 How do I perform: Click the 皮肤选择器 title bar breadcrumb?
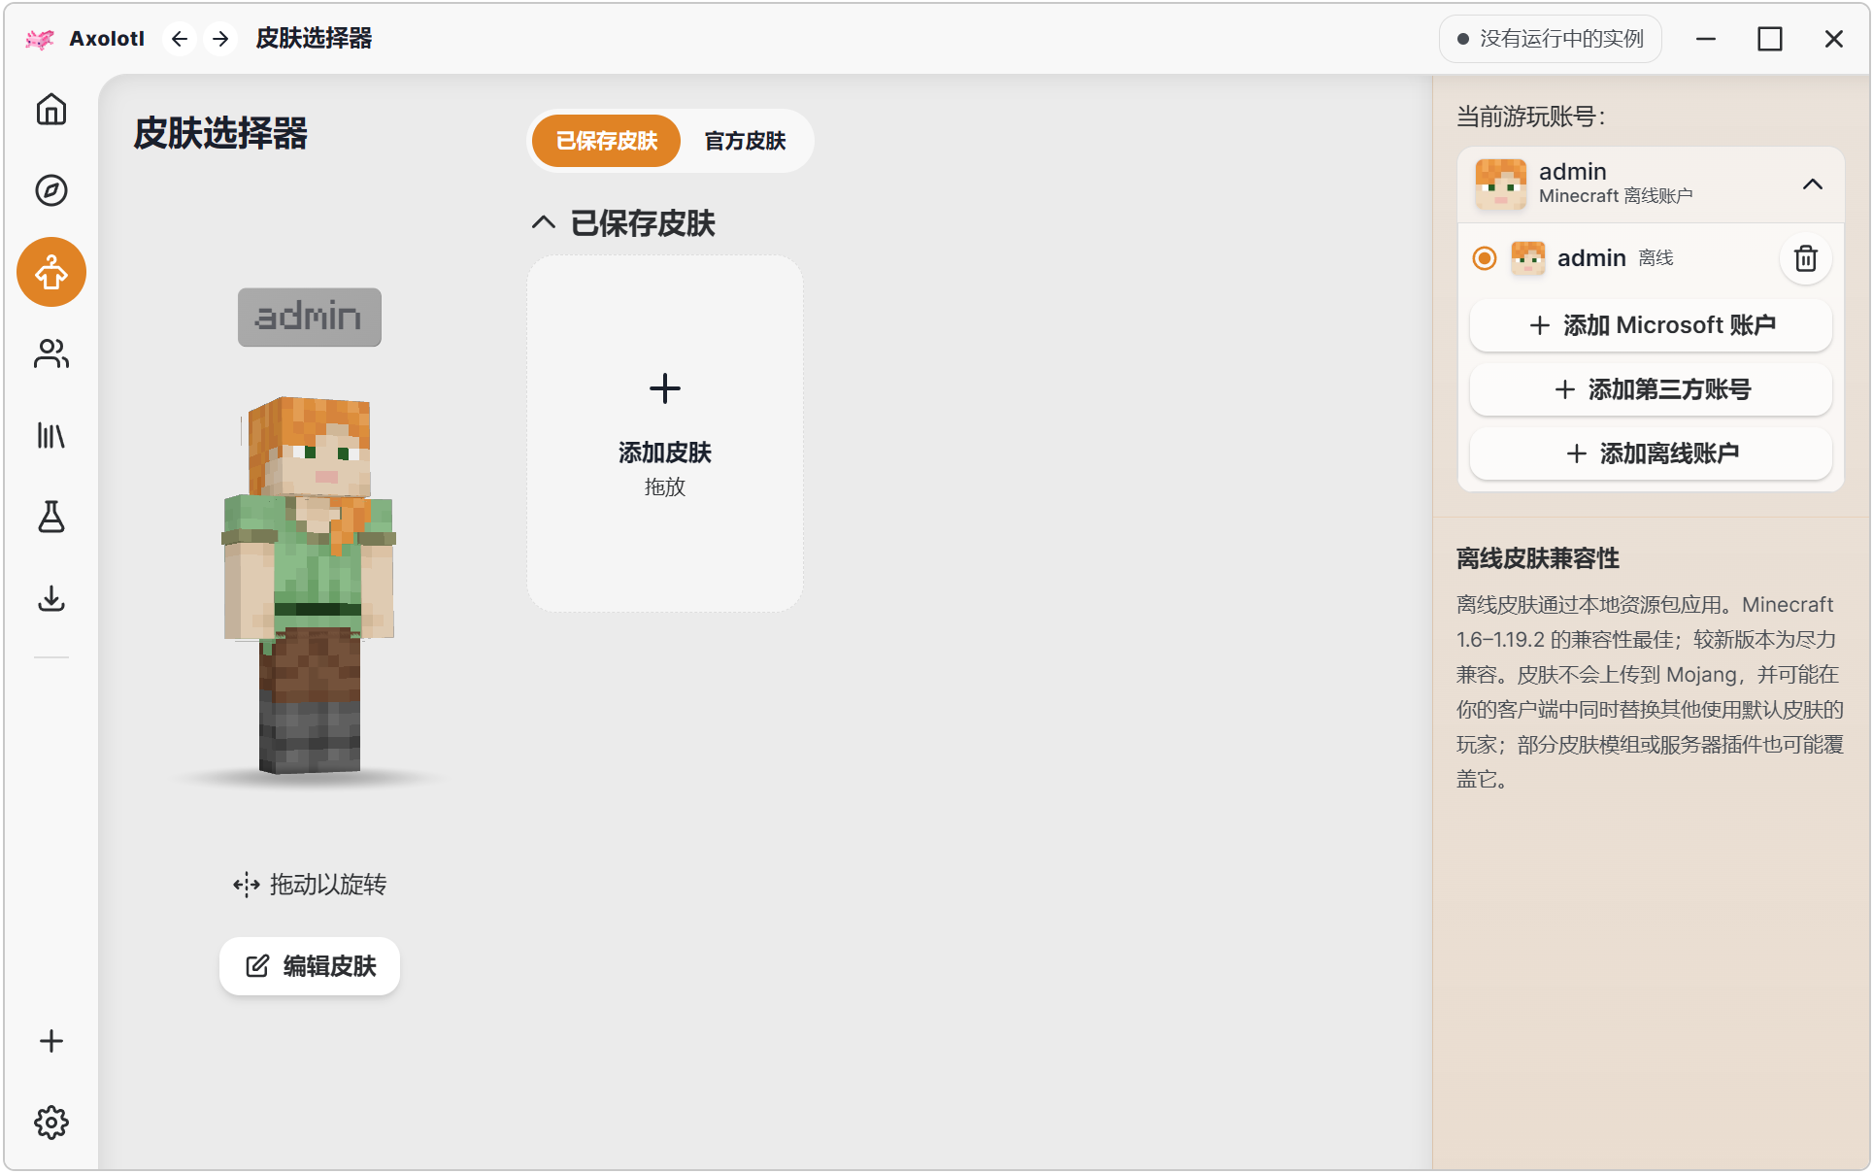click(314, 39)
